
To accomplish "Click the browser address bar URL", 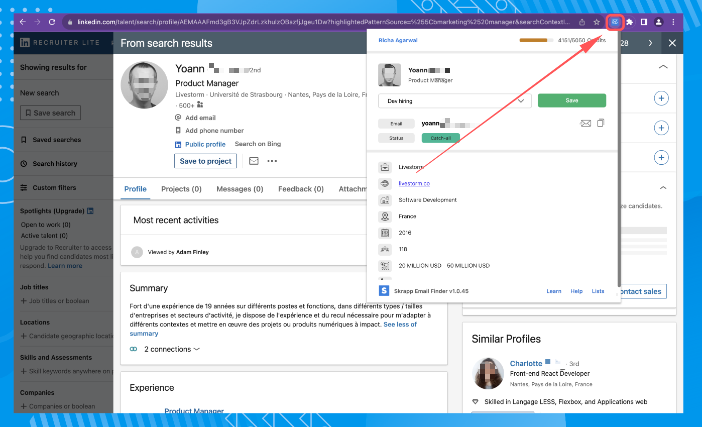I will [x=323, y=22].
